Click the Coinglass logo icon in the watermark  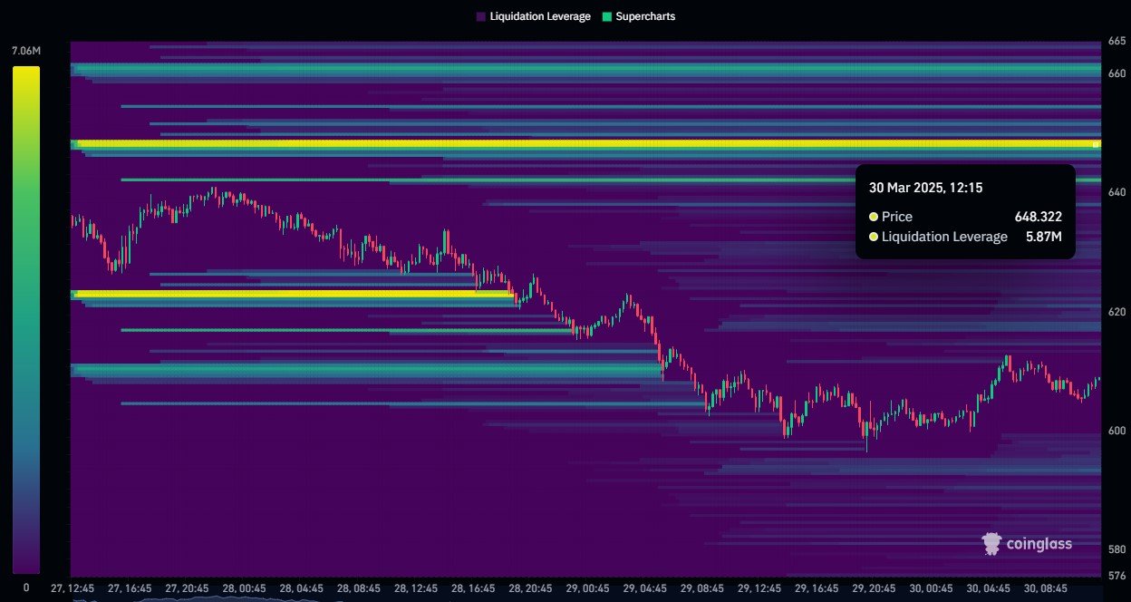click(992, 543)
